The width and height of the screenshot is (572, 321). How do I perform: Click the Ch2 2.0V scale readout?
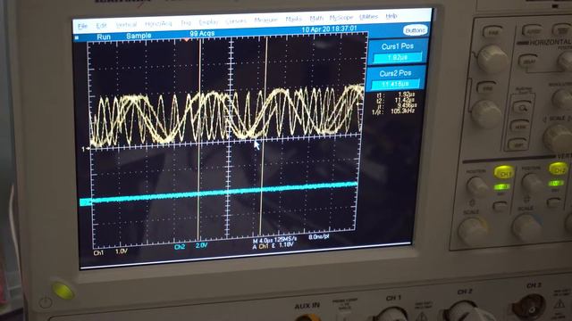190,246
